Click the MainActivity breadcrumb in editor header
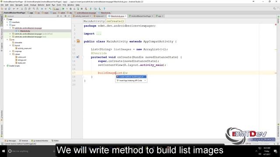Viewport: 280px width, 157px height. pyautogui.click(x=94, y=21)
